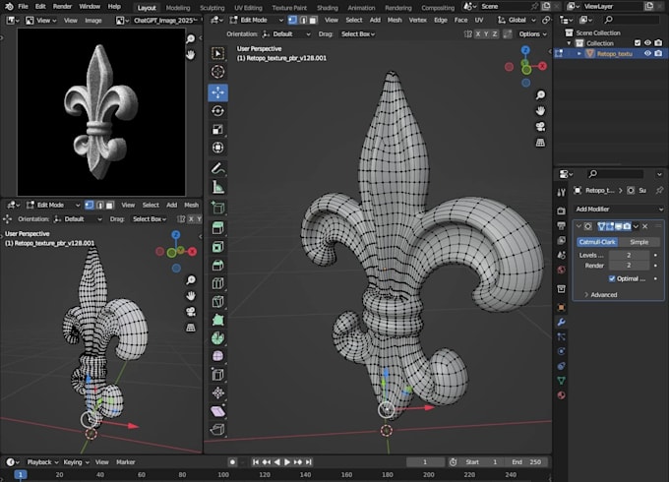The width and height of the screenshot is (669, 482).
Task: Open the File menu
Action: (23, 7)
